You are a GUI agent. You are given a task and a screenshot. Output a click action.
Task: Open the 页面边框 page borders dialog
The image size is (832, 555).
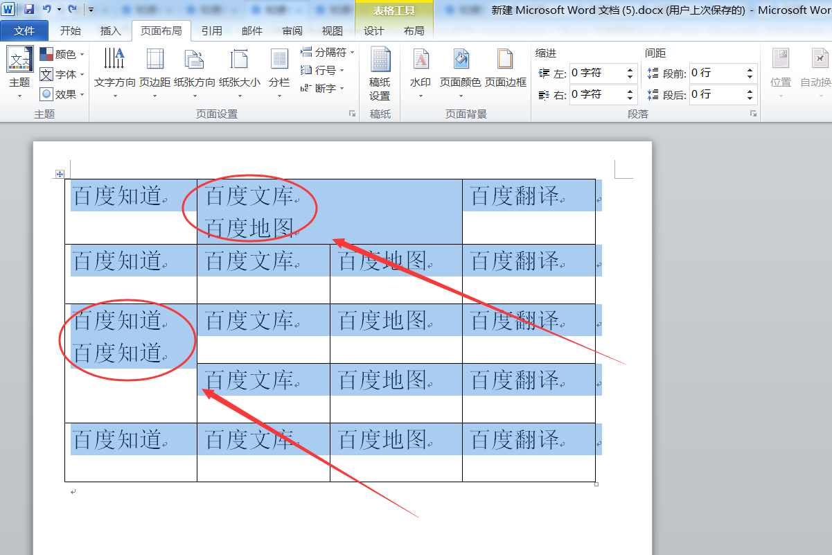[x=506, y=73]
